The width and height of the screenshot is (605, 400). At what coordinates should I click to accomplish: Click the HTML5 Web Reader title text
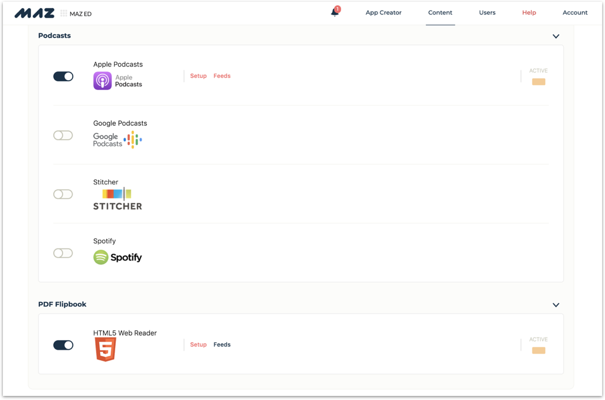coord(125,333)
